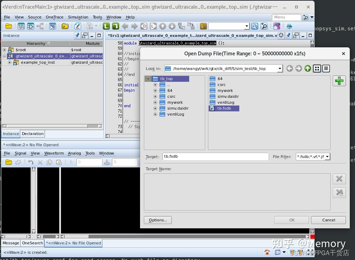Click the search magnifier icon in the toolbar

[254, 26]
